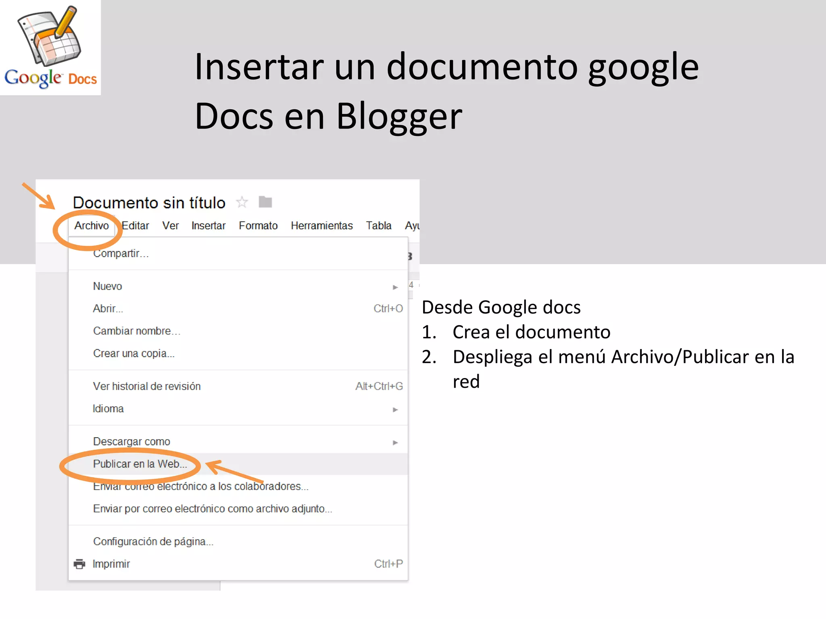
Task: Open the Archivo menu
Action: [x=92, y=226]
